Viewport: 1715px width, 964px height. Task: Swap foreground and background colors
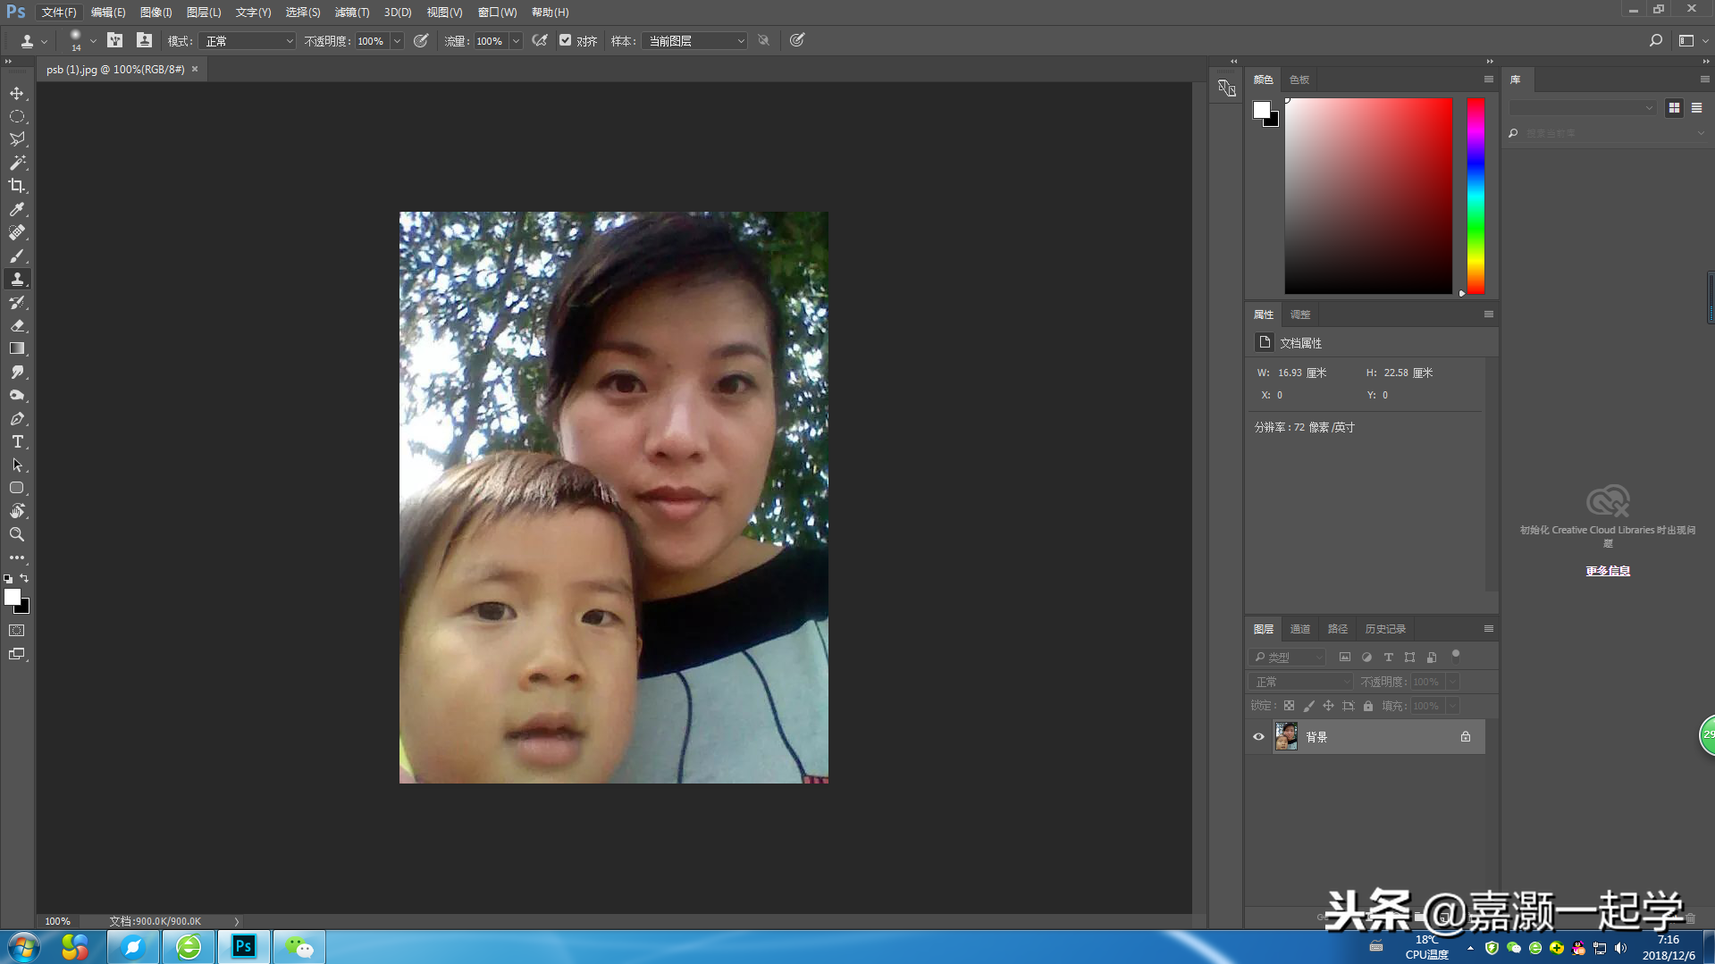pos(25,579)
